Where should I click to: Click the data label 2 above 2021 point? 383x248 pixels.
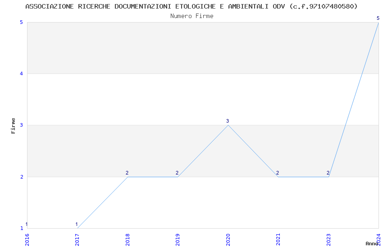tap(278, 173)
